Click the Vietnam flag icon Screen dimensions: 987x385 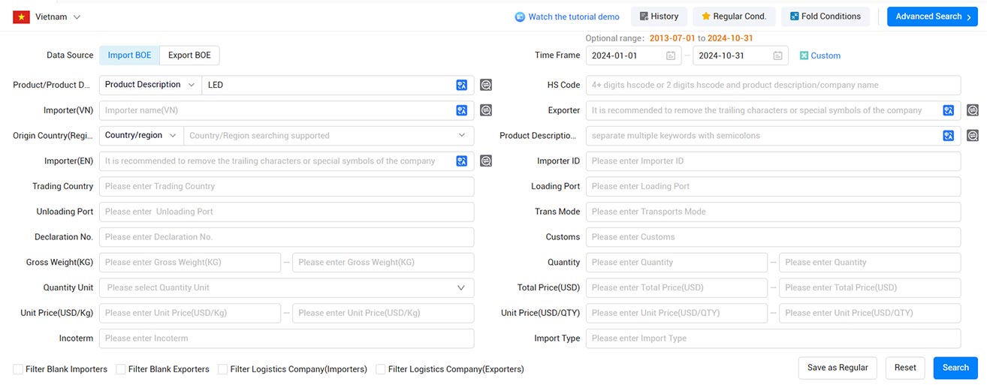21,17
